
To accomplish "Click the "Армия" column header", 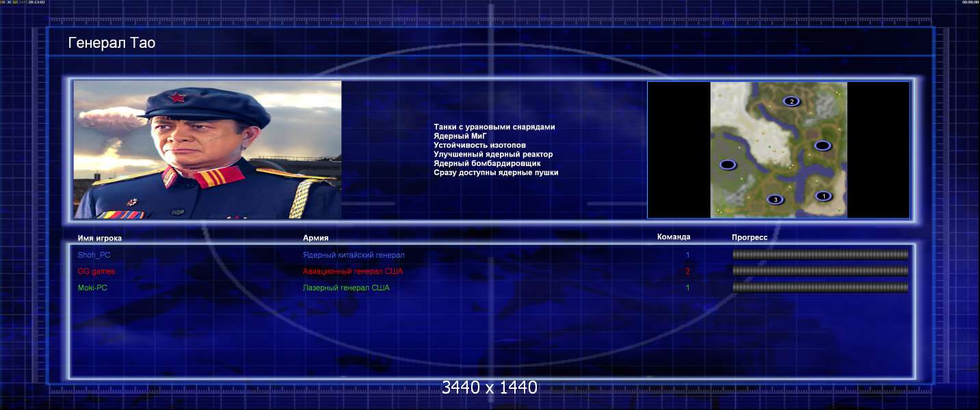I will pos(316,238).
